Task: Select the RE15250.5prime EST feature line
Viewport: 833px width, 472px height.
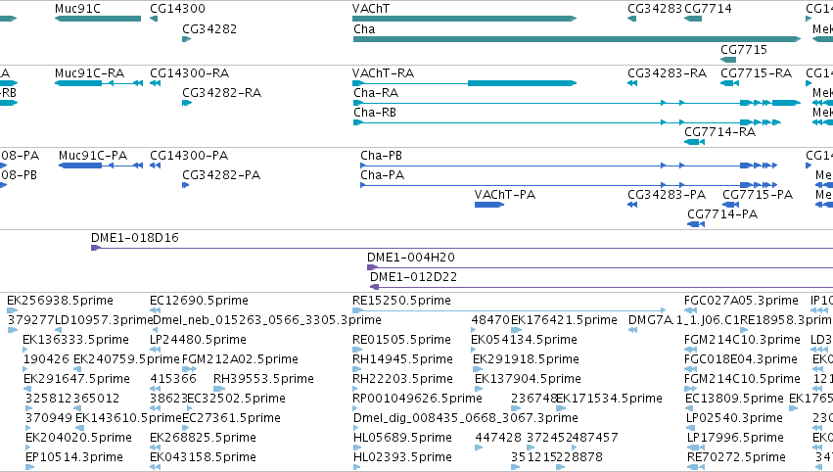Action: click(x=509, y=309)
